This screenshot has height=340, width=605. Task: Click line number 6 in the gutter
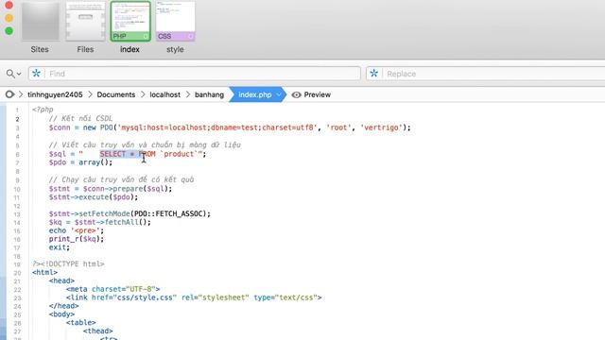point(17,154)
